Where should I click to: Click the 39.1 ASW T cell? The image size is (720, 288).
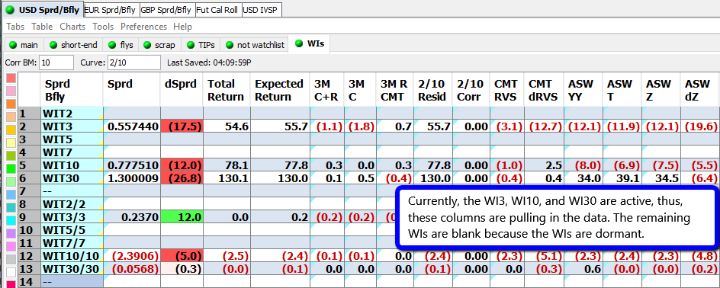[x=622, y=178]
